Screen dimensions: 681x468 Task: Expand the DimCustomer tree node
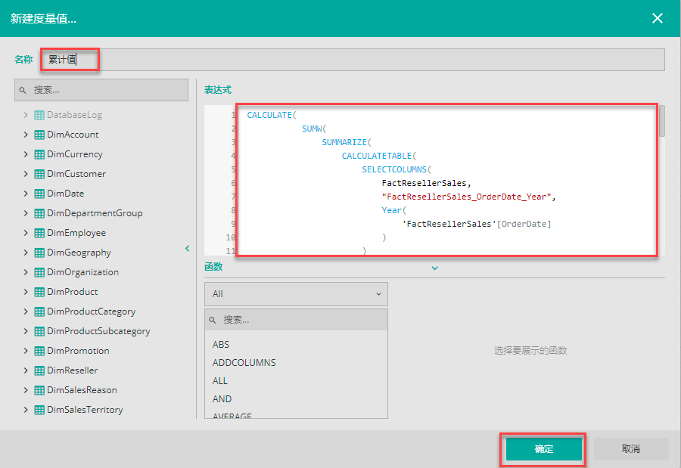click(x=26, y=174)
